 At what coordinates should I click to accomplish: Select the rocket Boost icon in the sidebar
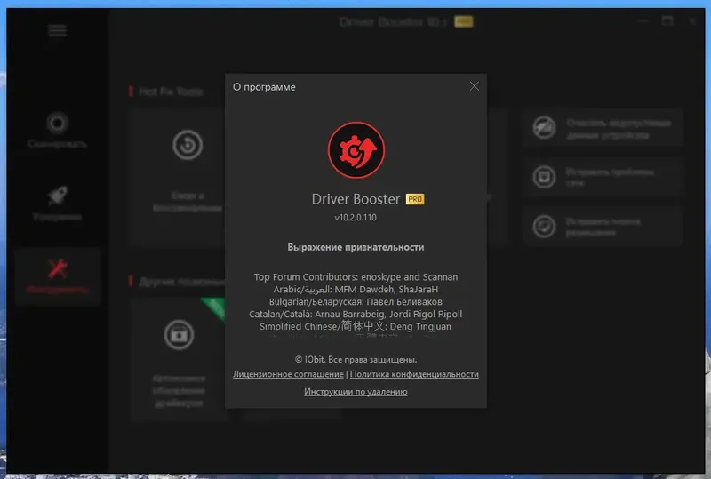(x=58, y=196)
